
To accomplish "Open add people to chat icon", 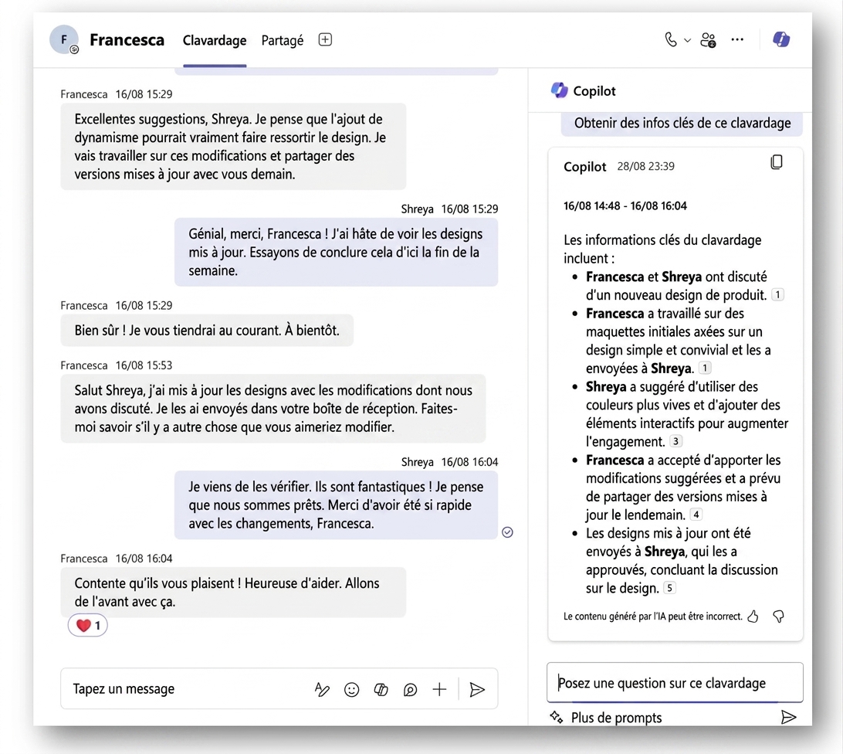I will 708,40.
